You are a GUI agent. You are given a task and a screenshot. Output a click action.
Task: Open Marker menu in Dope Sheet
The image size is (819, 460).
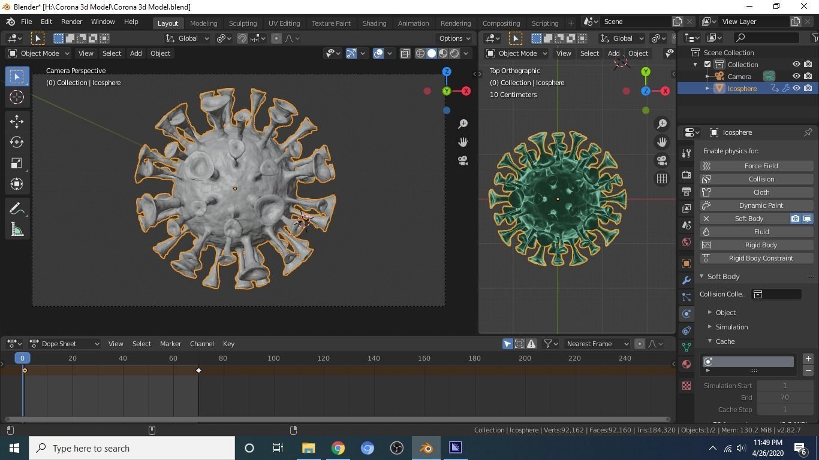click(170, 344)
